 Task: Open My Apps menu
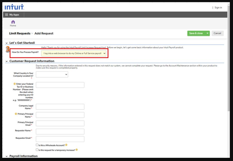click(14, 15)
